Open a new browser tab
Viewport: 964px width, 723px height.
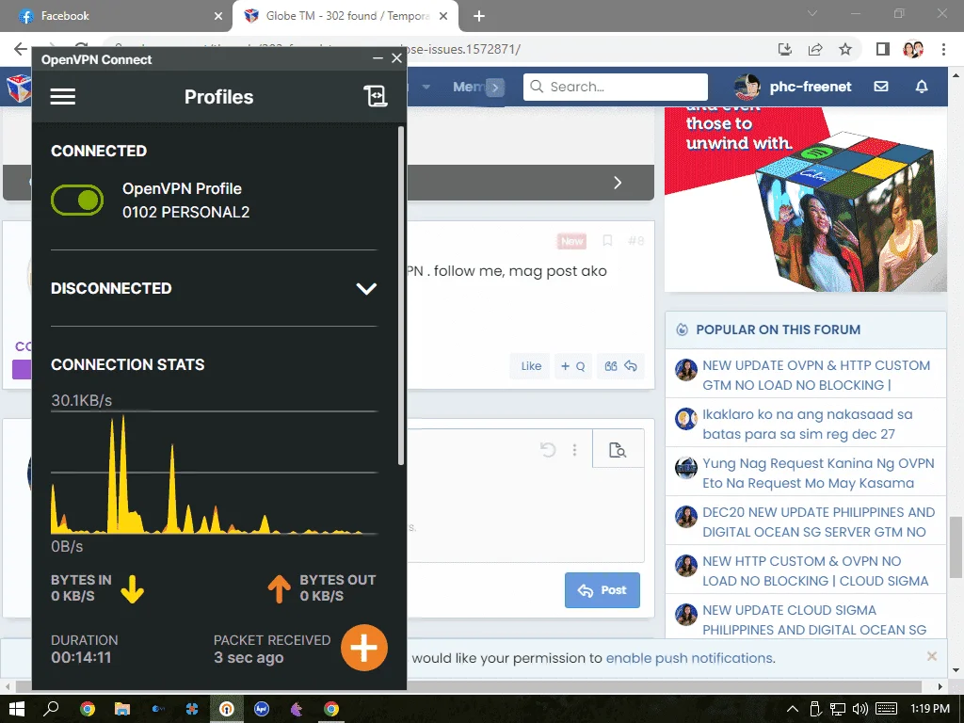tap(479, 16)
